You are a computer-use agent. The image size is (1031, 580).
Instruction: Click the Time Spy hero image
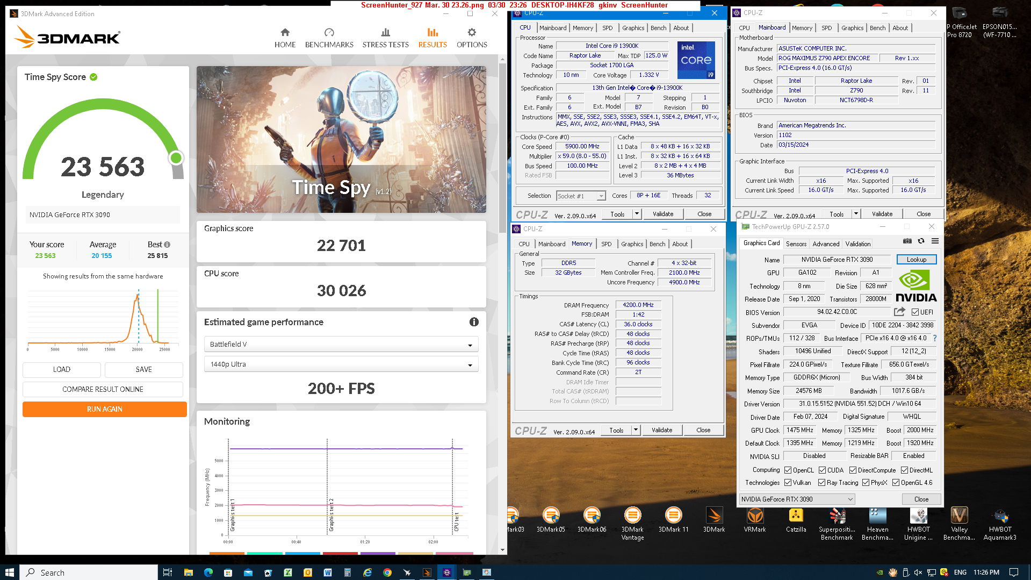(341, 140)
